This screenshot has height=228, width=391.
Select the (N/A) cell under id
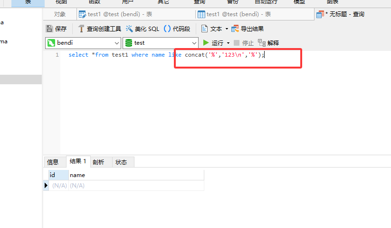(58, 186)
